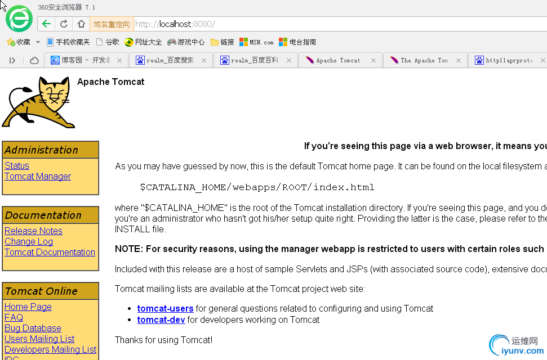Image resolution: width=547 pixels, height=360 pixels.
Task: Open the FAQ link
Action: click(x=14, y=317)
